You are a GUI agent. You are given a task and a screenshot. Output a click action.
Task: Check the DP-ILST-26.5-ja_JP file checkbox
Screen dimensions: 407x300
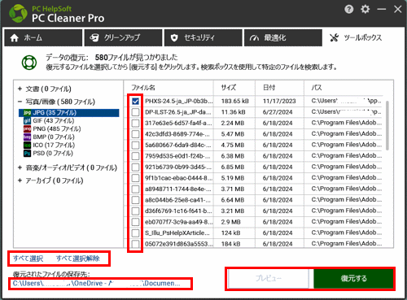coord(135,112)
